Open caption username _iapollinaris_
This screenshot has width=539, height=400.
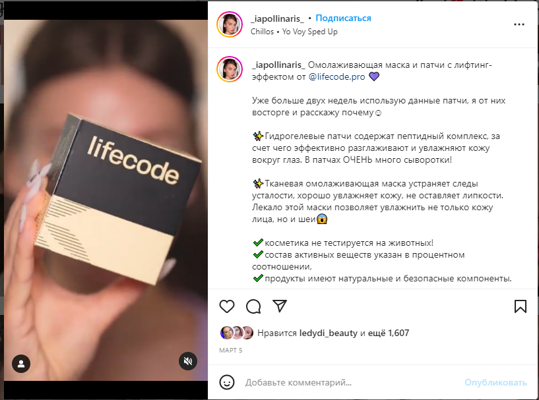[x=278, y=65]
